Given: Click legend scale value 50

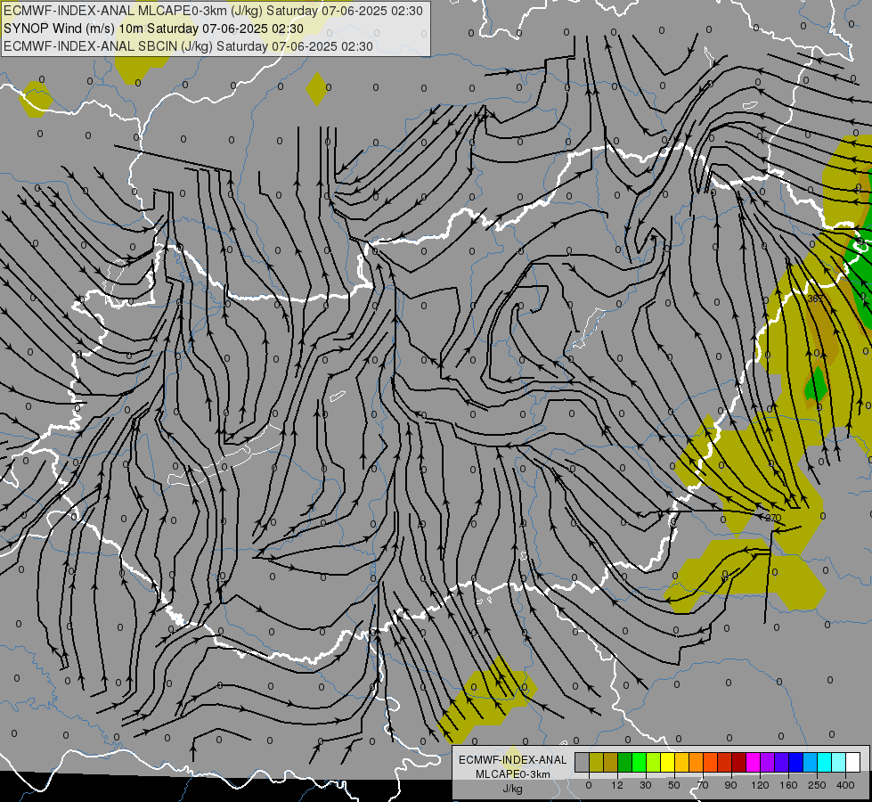Looking at the screenshot, I should (674, 785).
